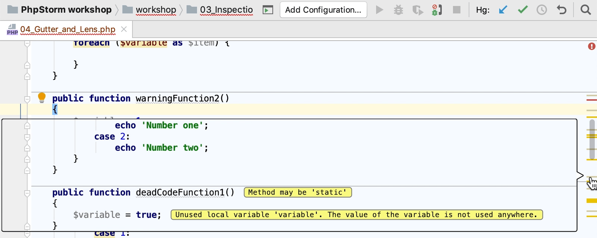The height and width of the screenshot is (238, 597).
Task: Place caret at highlighted opening brace
Action: click(55, 109)
